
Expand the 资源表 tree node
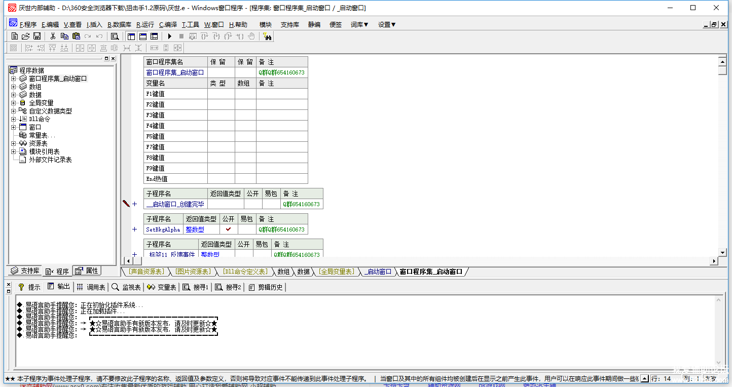coord(14,143)
